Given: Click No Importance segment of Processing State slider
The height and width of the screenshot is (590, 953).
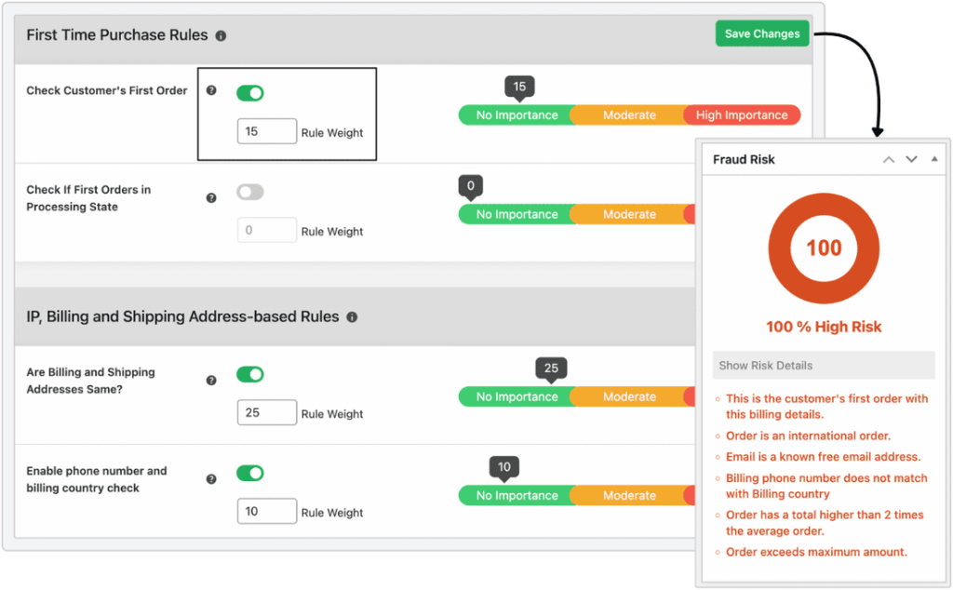Looking at the screenshot, I should coord(517,214).
